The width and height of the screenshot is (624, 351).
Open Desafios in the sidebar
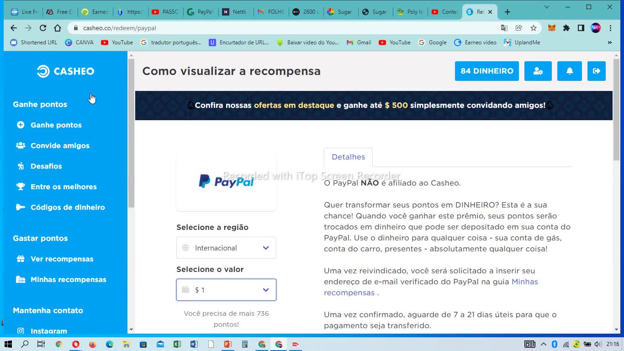tap(39, 166)
